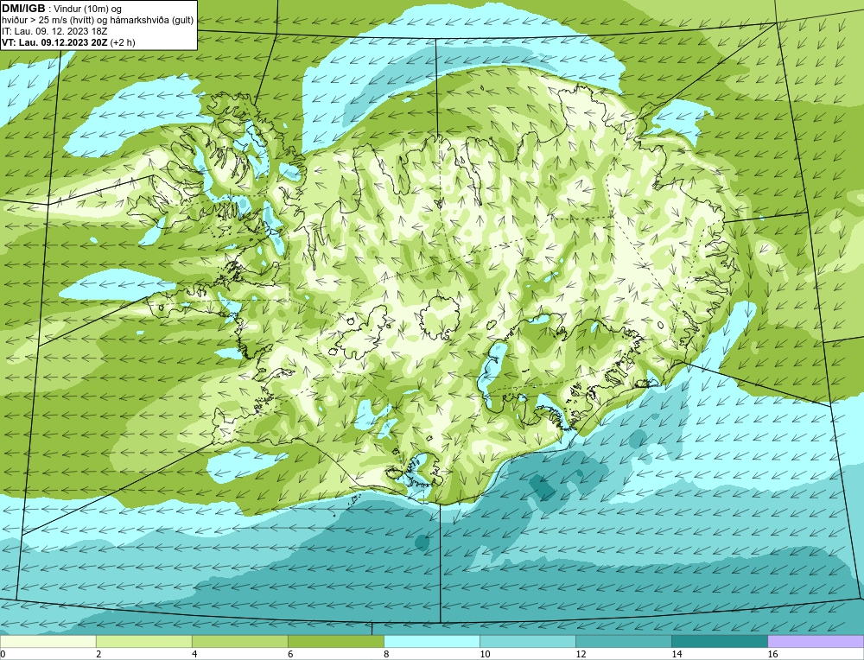Click the legend scale label 14
Viewport: 864px width, 660px height.
[x=677, y=654]
